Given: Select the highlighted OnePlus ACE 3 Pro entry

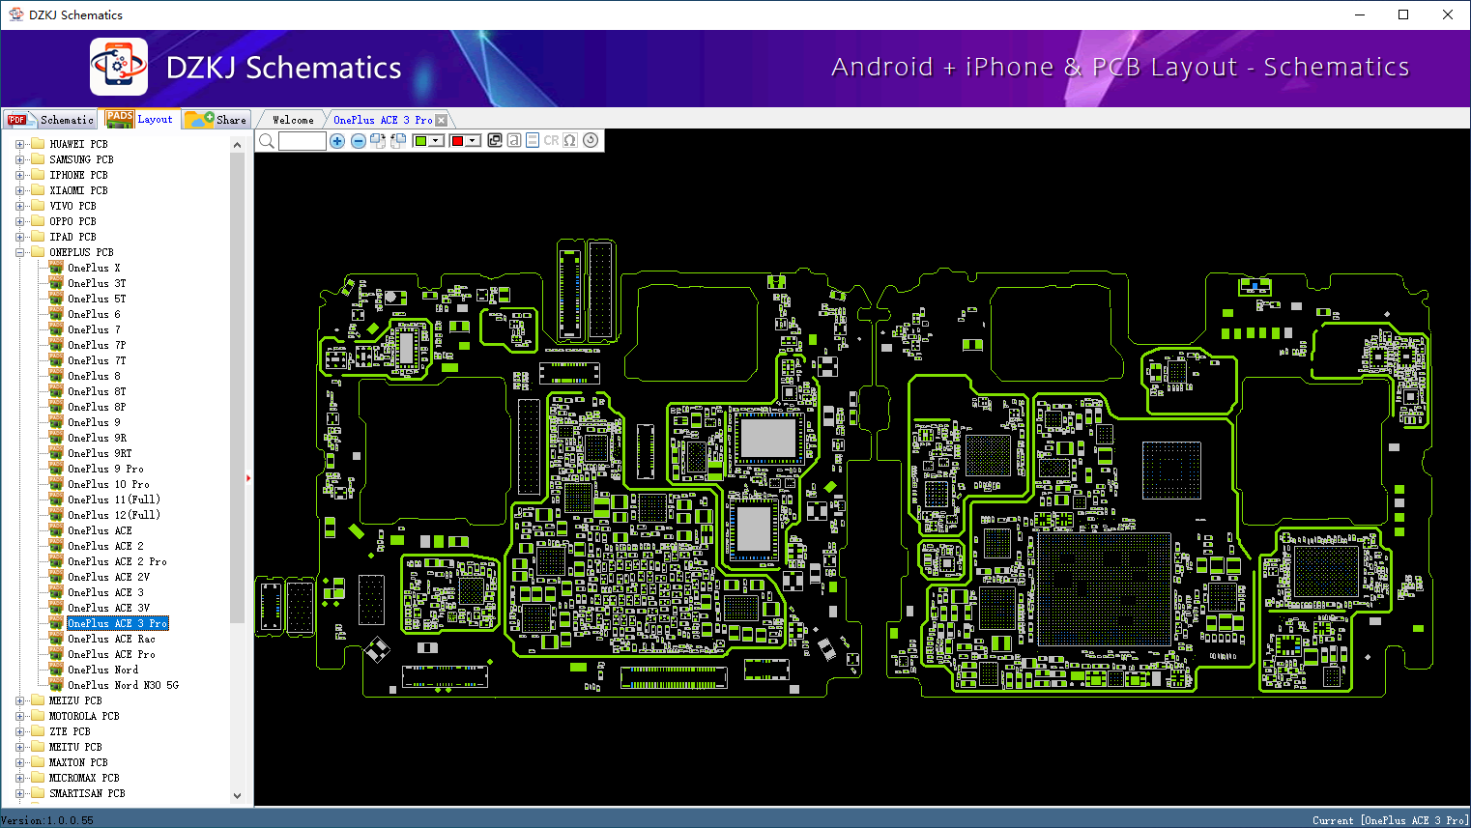Looking at the screenshot, I should [117, 623].
